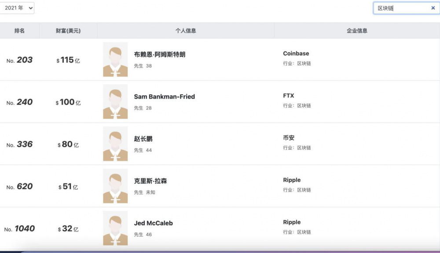
Task: Select the name Sam Bankman-Fried
Action: [165, 97]
